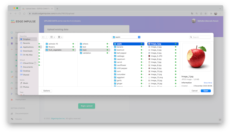Select file Image_14.jpg
This screenshot has height=133, width=231.
[163, 84]
